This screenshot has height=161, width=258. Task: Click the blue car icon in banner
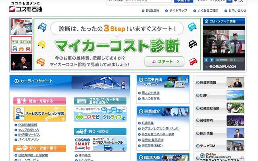(42, 27)
